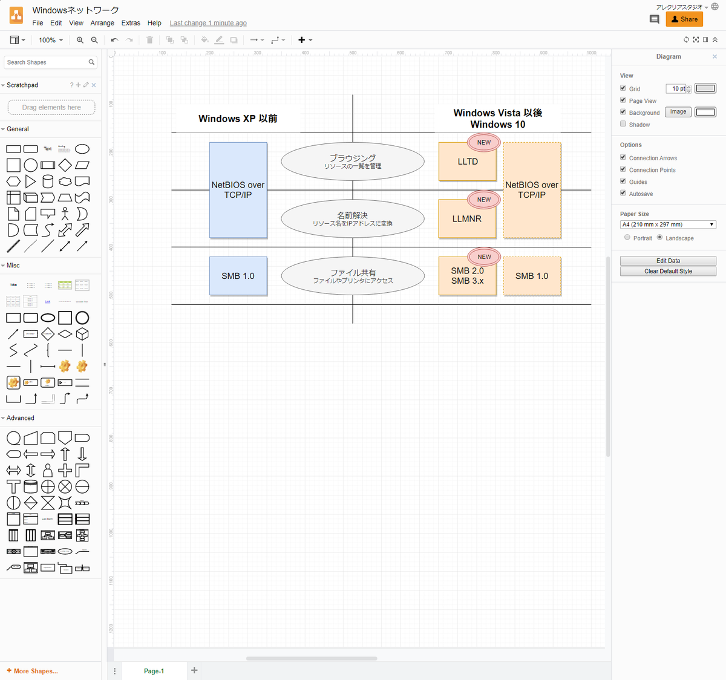Toggle the Connection Points checkbox
Image resolution: width=726 pixels, height=680 pixels.
point(623,169)
